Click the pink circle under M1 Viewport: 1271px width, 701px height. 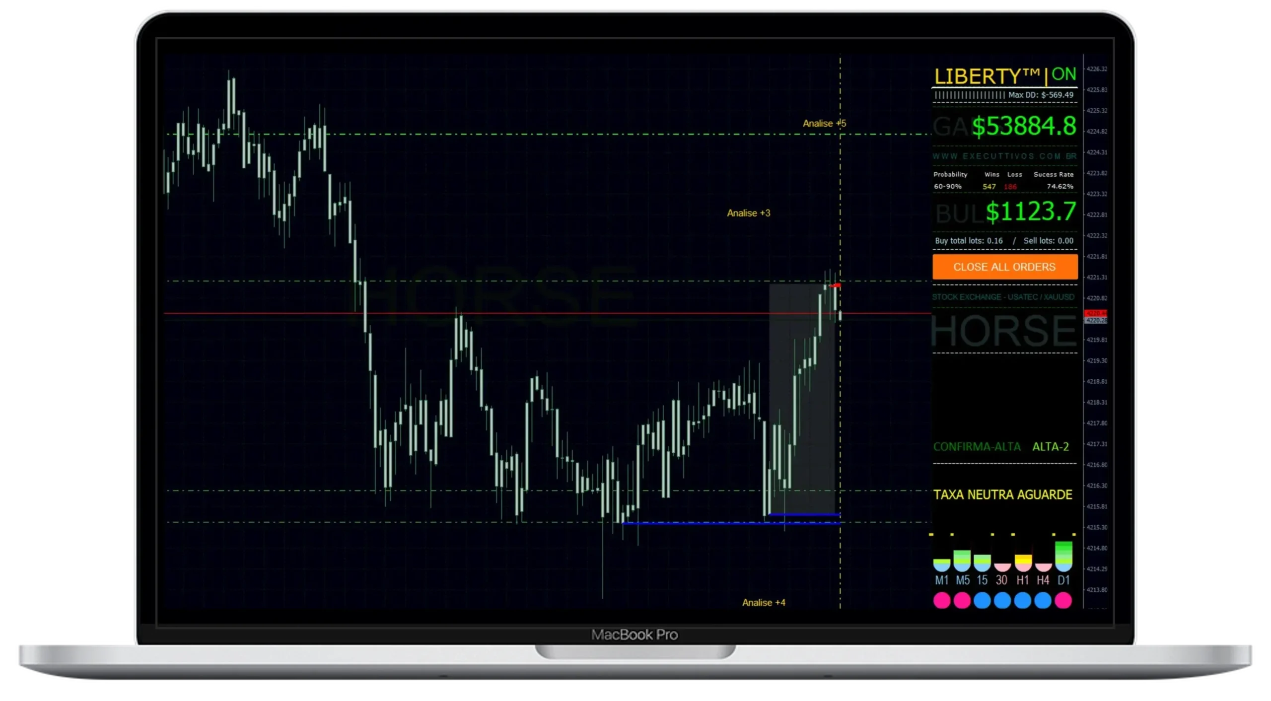tap(942, 601)
